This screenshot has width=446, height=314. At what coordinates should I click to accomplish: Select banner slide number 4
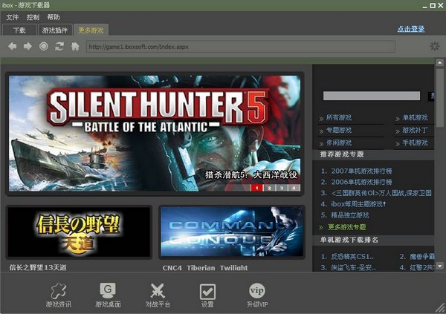(294, 188)
